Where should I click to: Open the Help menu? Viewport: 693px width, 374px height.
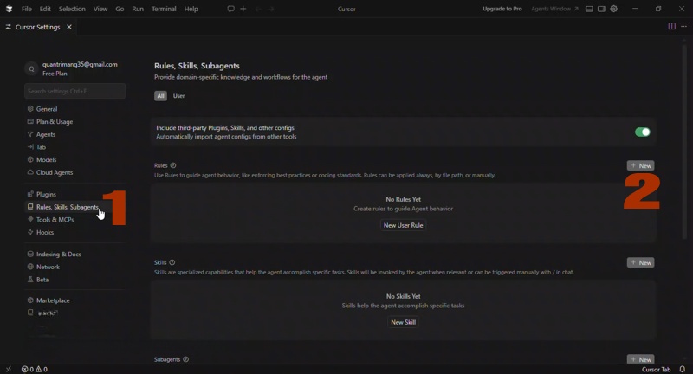(x=191, y=9)
